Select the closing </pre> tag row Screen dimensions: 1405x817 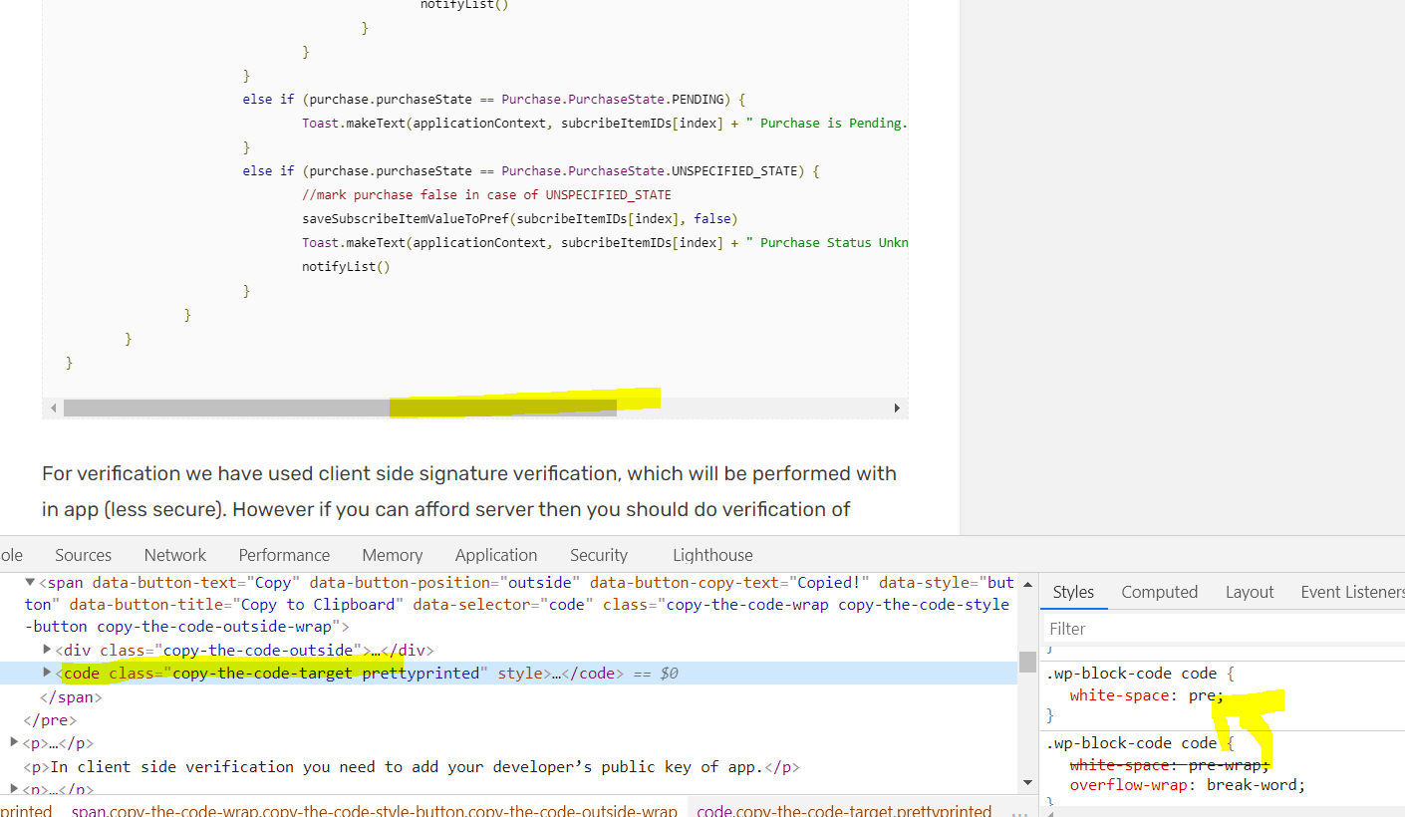tap(50, 719)
